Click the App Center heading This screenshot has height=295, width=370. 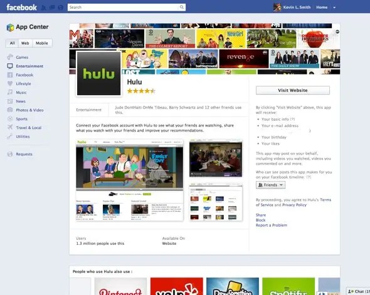(32, 27)
